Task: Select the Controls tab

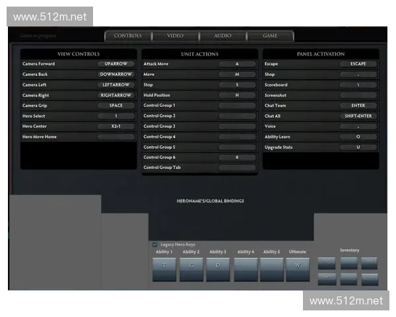Action: click(x=127, y=36)
